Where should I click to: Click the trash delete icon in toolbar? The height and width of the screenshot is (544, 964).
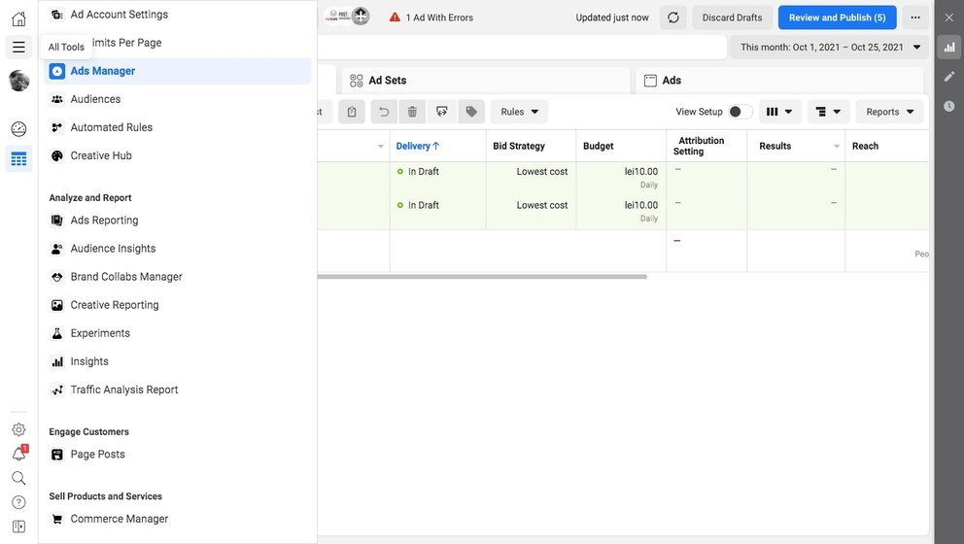pyautogui.click(x=412, y=112)
